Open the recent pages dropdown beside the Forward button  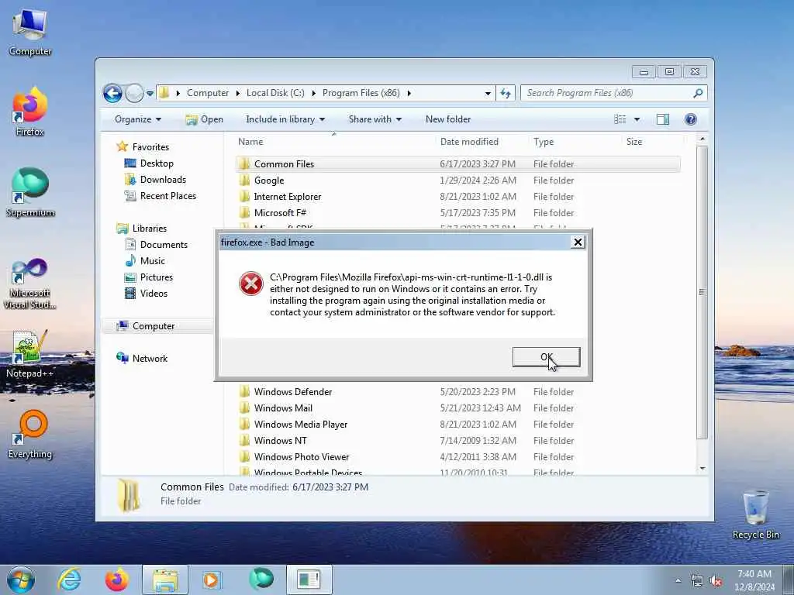pos(150,94)
